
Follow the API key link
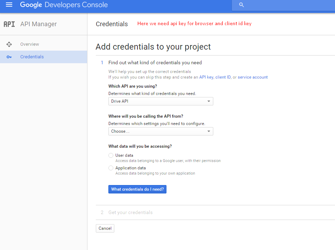(x=206, y=77)
